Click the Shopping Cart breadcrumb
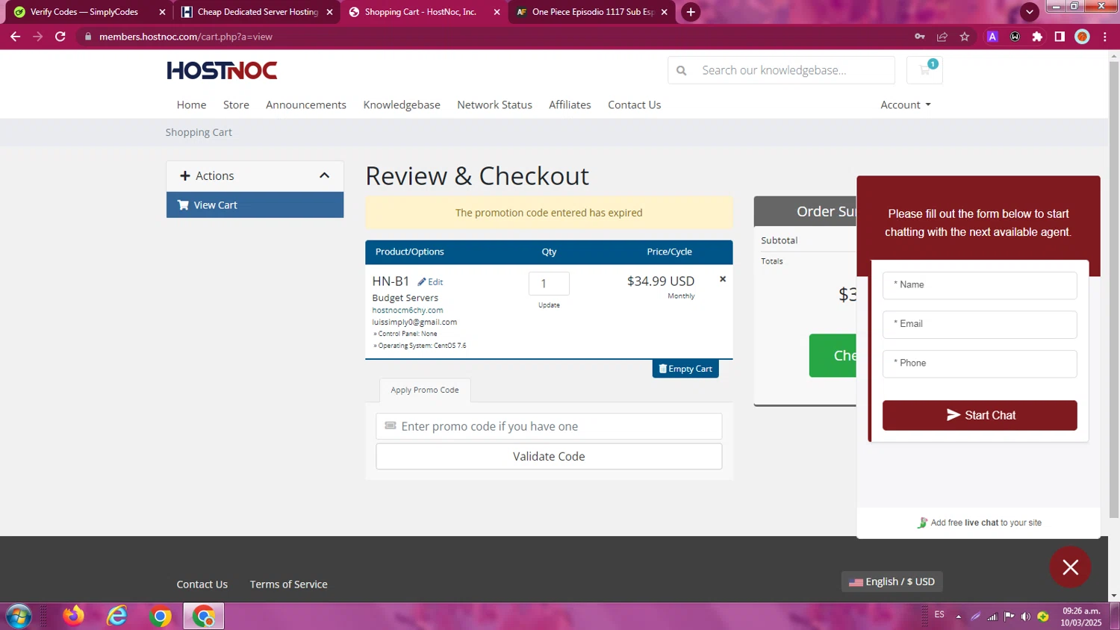The image size is (1120, 630). pyautogui.click(x=199, y=132)
